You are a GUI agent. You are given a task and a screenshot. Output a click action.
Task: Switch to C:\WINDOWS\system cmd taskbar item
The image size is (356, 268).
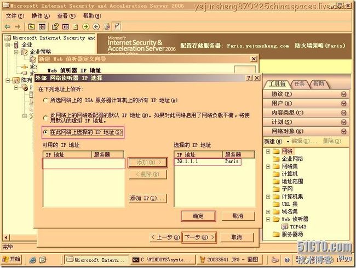coord(163,260)
